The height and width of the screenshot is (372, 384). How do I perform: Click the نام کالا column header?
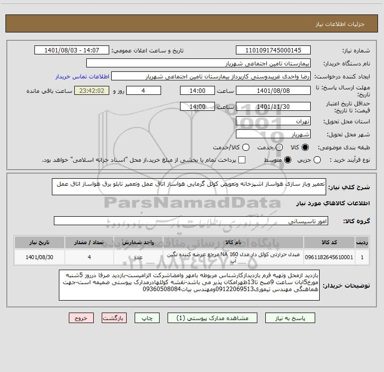(x=233, y=243)
